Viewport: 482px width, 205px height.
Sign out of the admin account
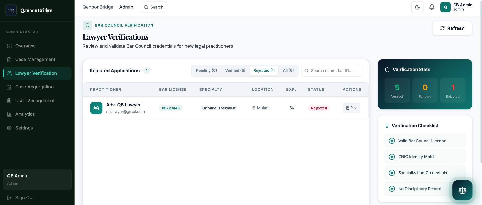(37, 198)
